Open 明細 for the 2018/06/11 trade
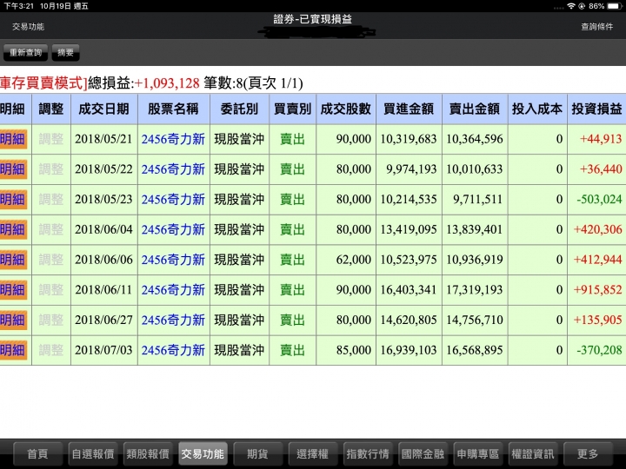The image size is (626, 469). point(13,290)
